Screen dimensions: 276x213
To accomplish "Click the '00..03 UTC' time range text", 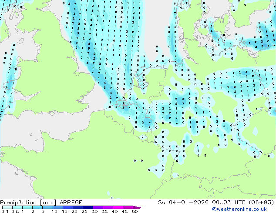I will coord(229,203).
